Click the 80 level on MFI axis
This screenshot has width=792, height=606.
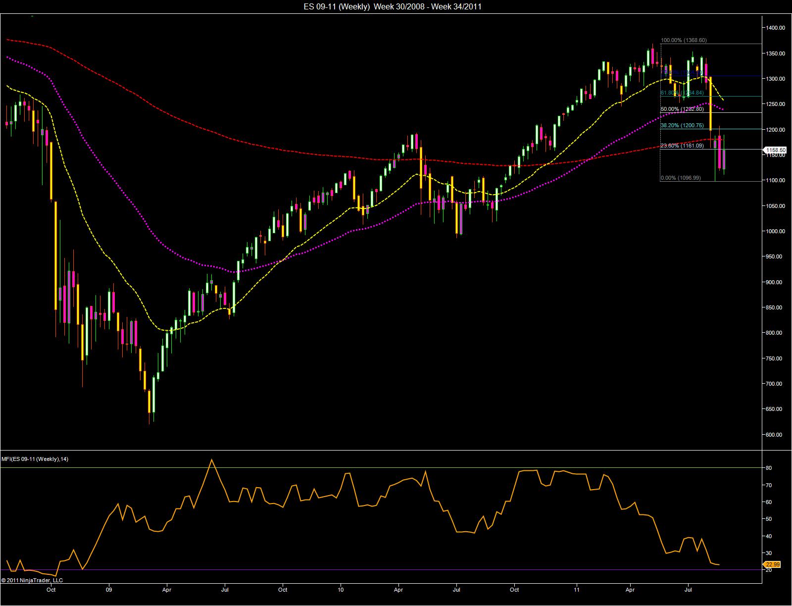pos(768,468)
